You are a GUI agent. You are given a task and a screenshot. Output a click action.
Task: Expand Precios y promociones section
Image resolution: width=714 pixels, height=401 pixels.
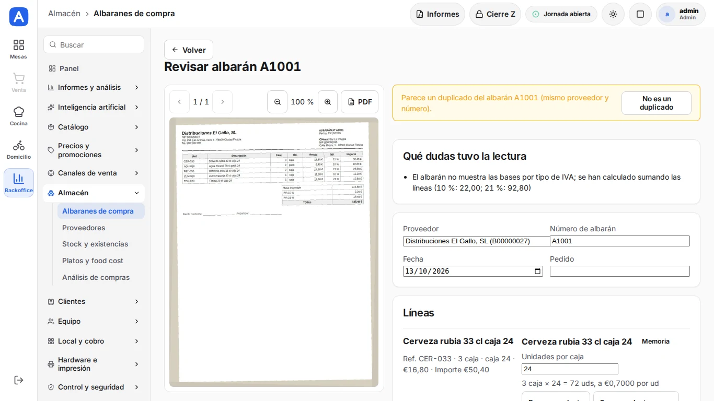(x=94, y=150)
